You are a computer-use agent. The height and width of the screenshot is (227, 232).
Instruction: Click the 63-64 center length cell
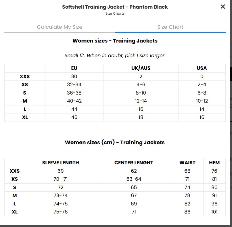click(134, 179)
